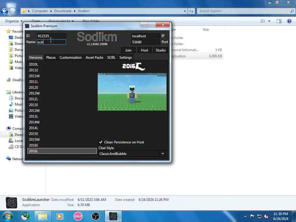This screenshot has height=222, width=296.
Task: Click the IP field showing localhost
Action: [x=146, y=36]
